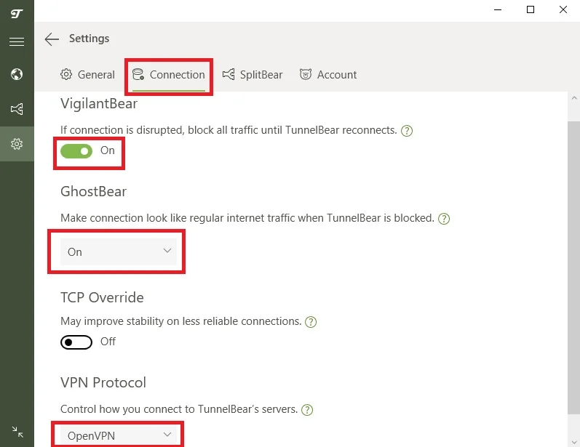Open the globe map view icon

17,74
